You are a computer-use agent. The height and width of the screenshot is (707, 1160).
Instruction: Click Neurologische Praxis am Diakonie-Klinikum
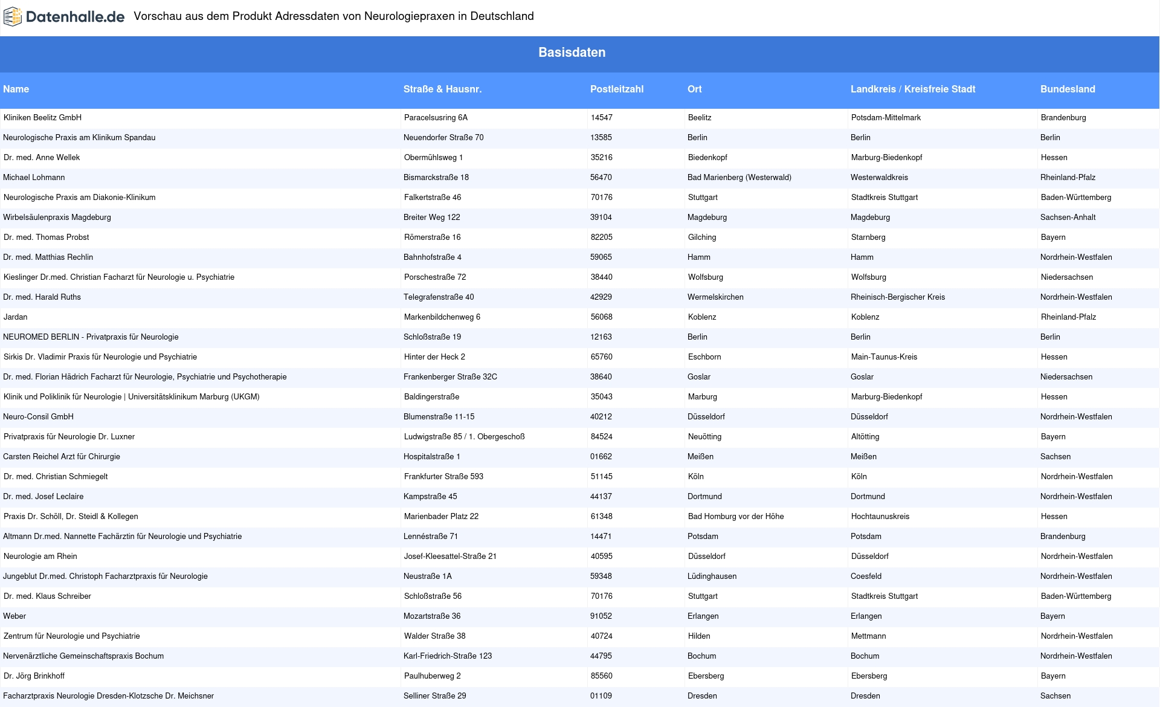click(x=80, y=198)
